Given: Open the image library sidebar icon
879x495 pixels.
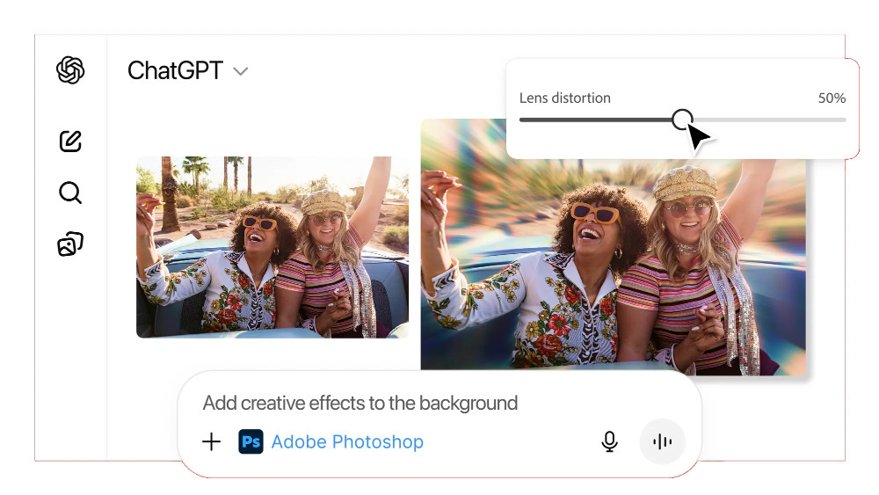Looking at the screenshot, I should pos(70,244).
